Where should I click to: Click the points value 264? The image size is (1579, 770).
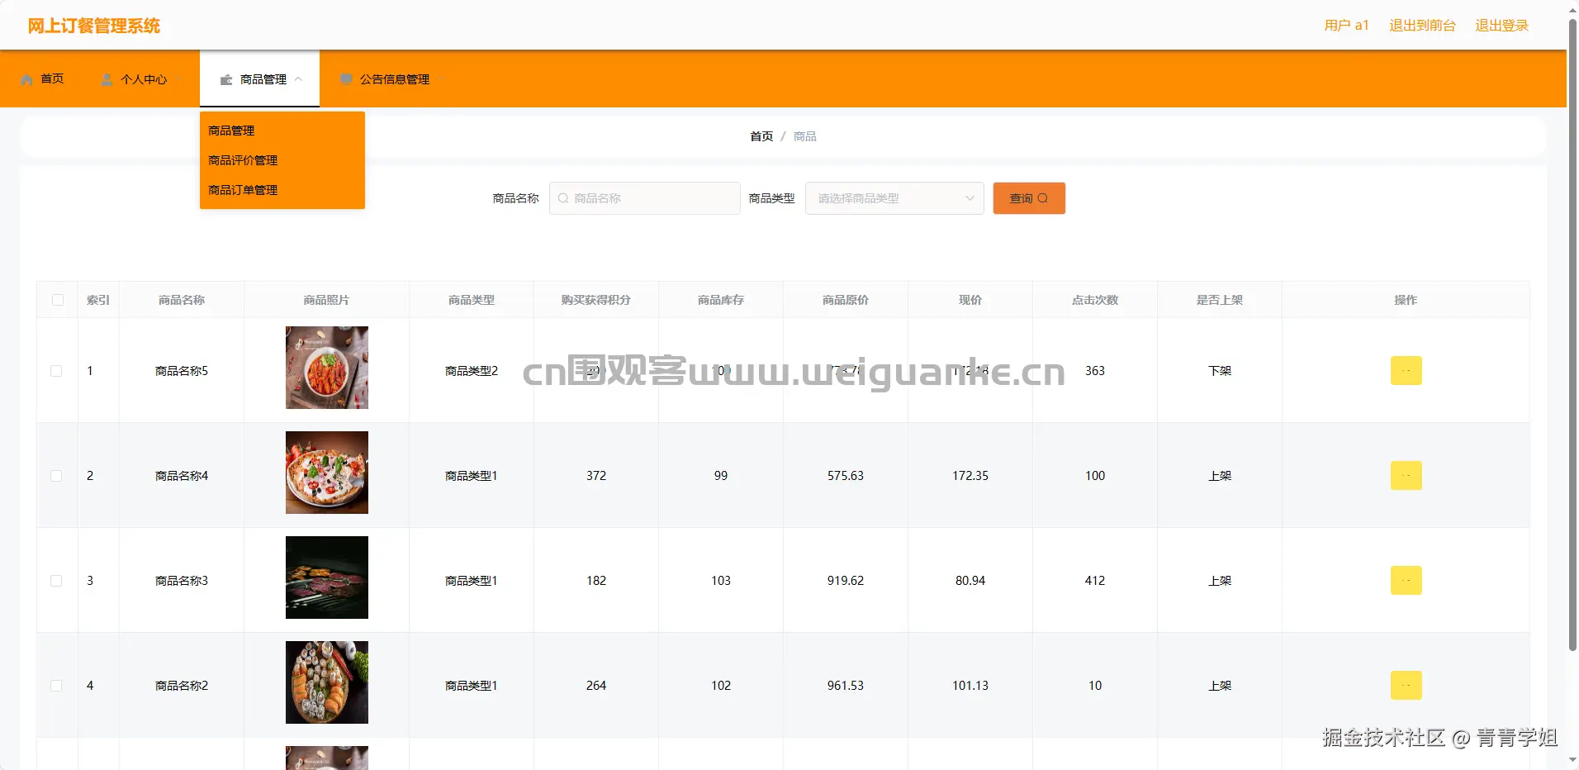pyautogui.click(x=596, y=686)
